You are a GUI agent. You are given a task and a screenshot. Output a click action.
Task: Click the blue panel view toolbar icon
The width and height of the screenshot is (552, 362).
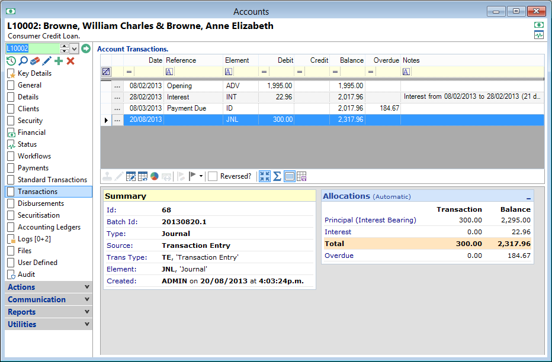290,176
